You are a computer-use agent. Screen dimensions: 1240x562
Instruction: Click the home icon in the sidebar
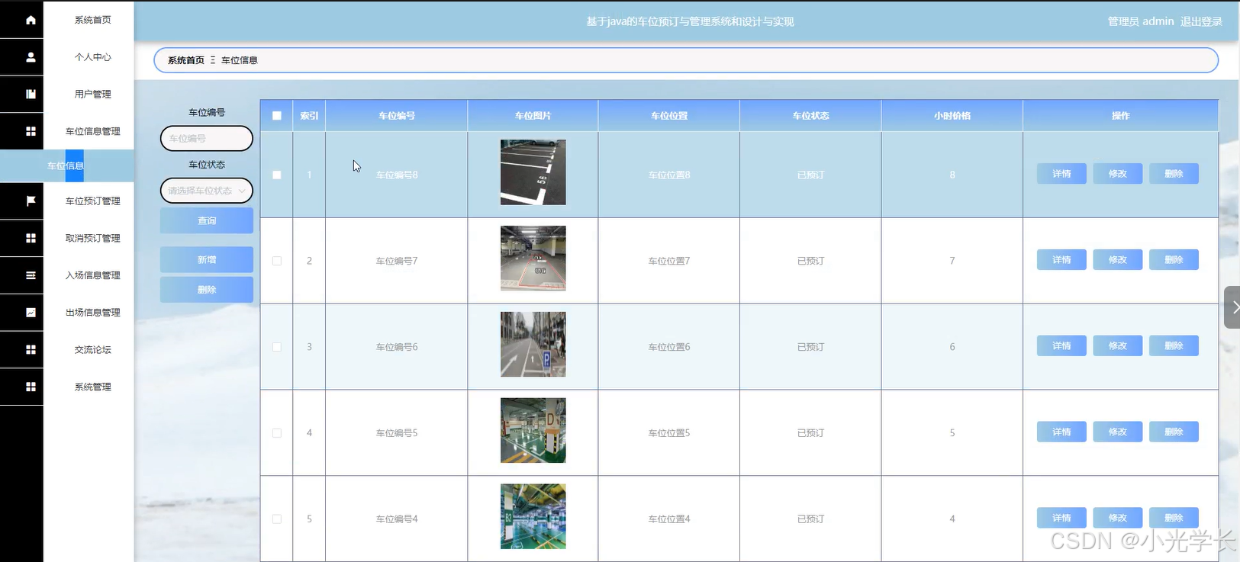31,20
